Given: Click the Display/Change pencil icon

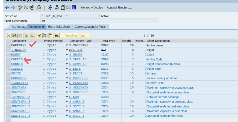Looking at the screenshot, I should [x=20, y=7].
